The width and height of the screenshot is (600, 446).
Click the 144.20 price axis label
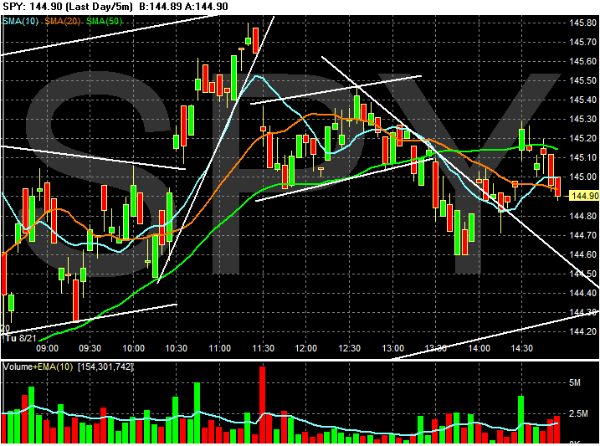pos(582,331)
